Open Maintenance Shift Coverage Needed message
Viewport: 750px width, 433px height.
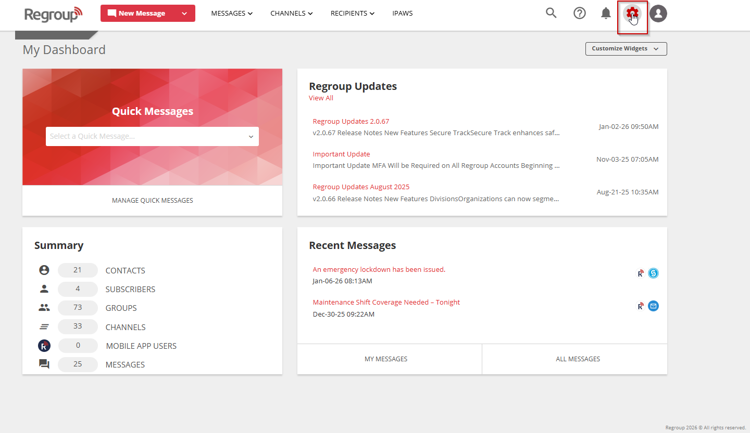386,303
